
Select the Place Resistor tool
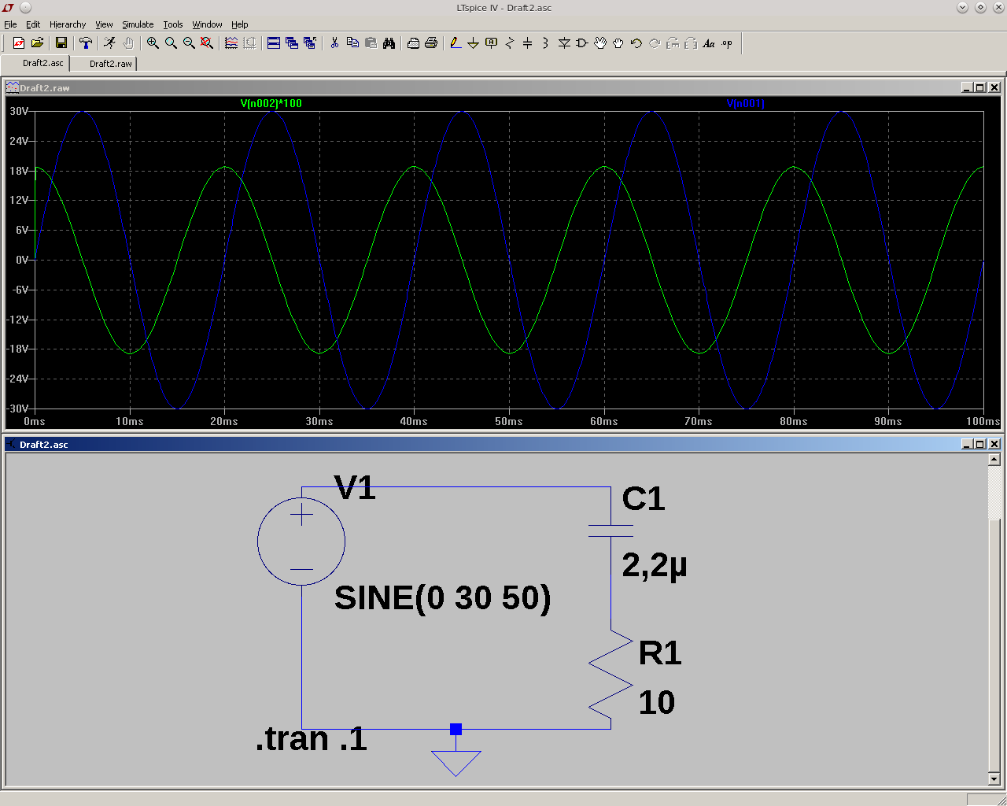tap(509, 43)
